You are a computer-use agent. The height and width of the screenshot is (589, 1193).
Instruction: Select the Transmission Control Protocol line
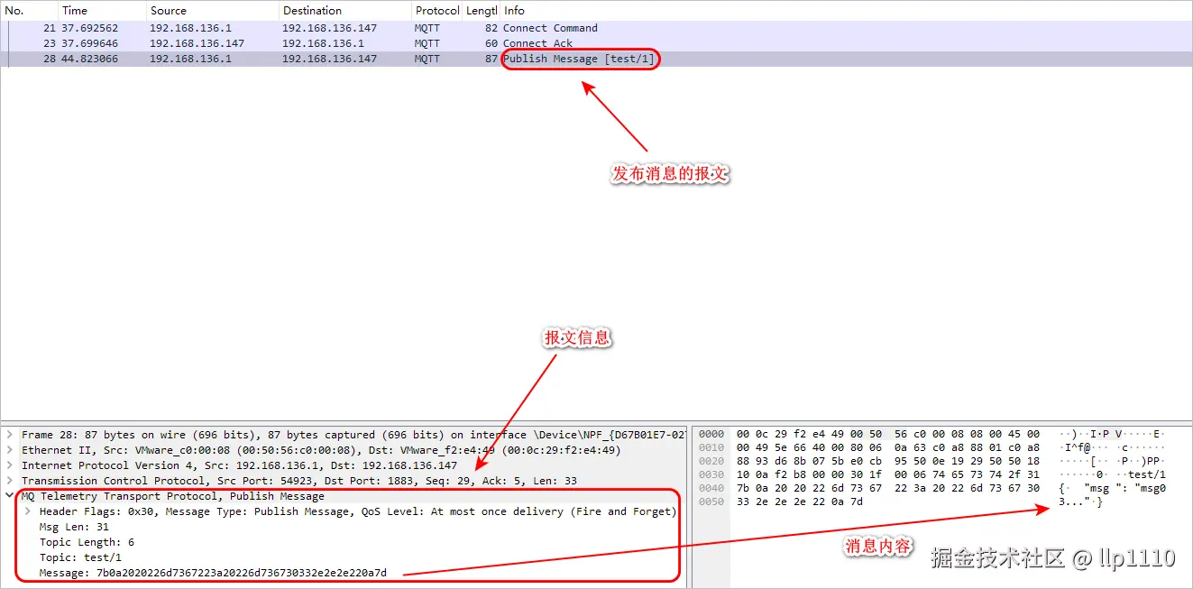tap(298, 481)
